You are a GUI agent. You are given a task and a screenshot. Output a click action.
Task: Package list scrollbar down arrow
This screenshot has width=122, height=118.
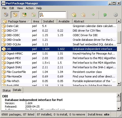[119, 84]
